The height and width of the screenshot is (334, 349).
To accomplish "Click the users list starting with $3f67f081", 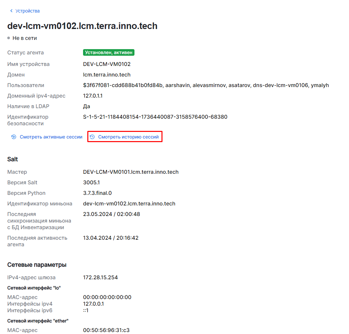I will pyautogui.click(x=206, y=85).
